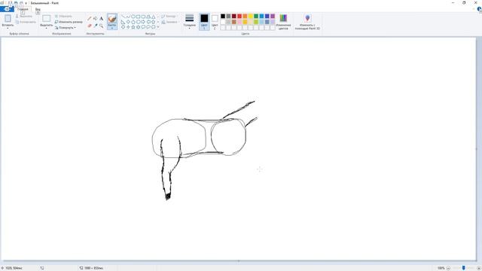The width and height of the screenshot is (482, 271).
Task: Click the Resize (Изменить размер) button
Action: click(69, 22)
